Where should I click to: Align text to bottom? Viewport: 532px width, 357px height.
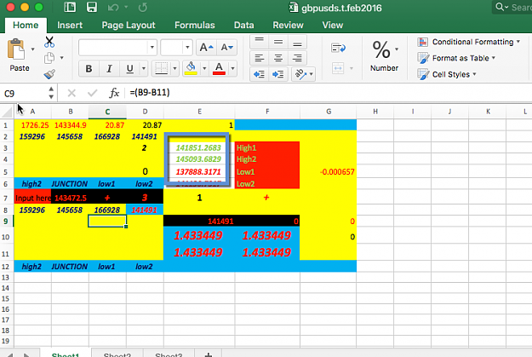pyautogui.click(x=297, y=42)
